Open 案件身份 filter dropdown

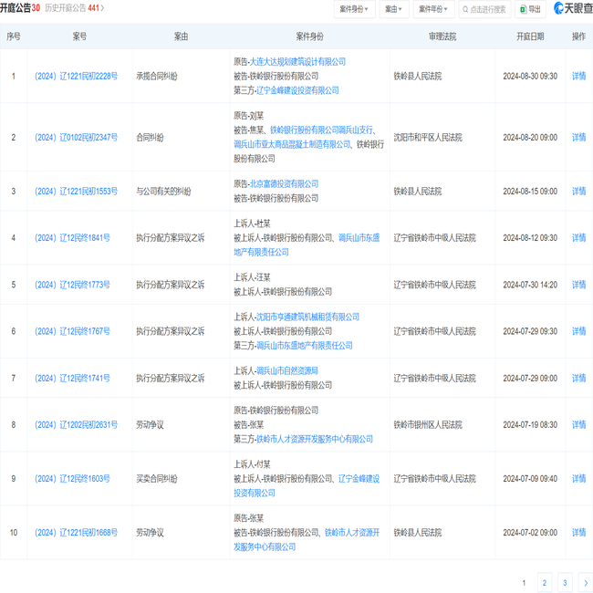coord(354,9)
